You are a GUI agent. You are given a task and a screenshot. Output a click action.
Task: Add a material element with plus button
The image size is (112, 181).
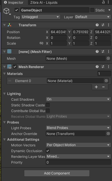[x=96, y=87]
